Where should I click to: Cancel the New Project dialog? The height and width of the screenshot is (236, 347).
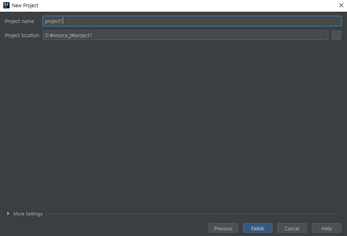(292, 228)
